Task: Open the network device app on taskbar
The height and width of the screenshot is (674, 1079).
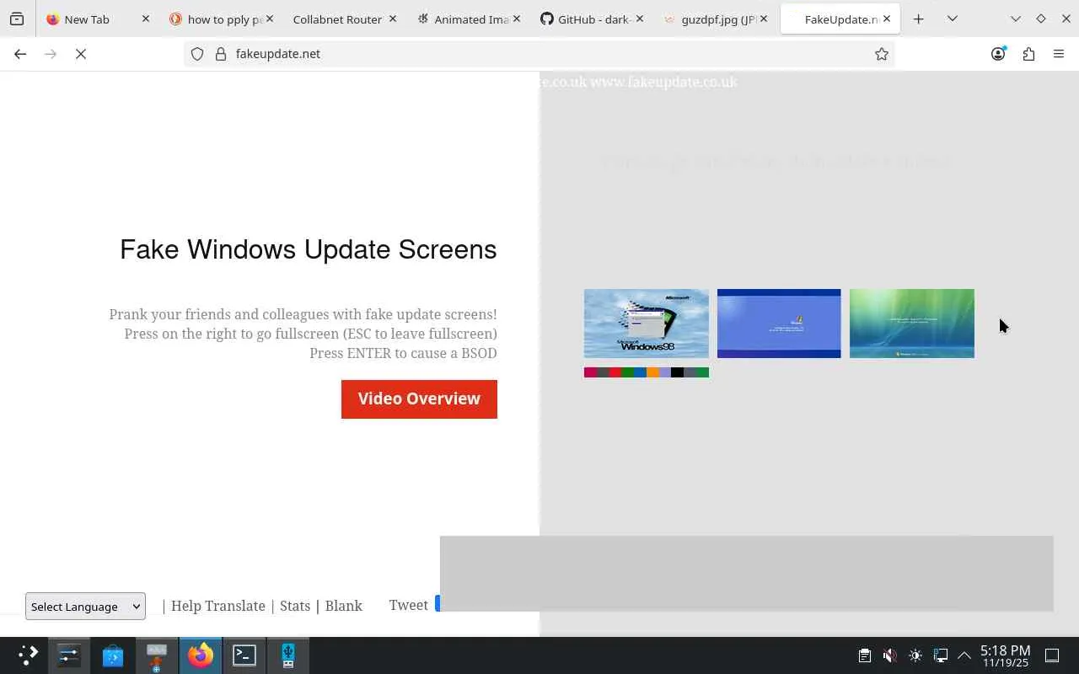Action: coord(157,655)
